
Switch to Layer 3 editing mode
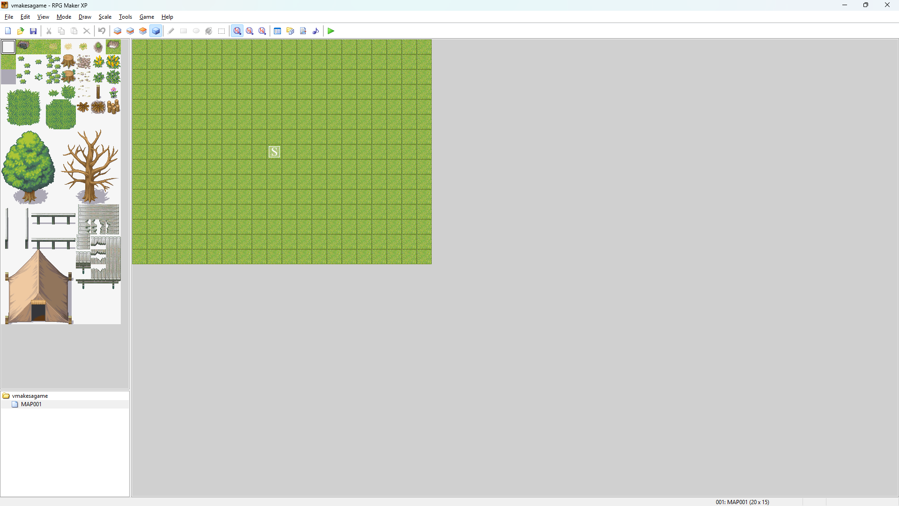point(143,31)
